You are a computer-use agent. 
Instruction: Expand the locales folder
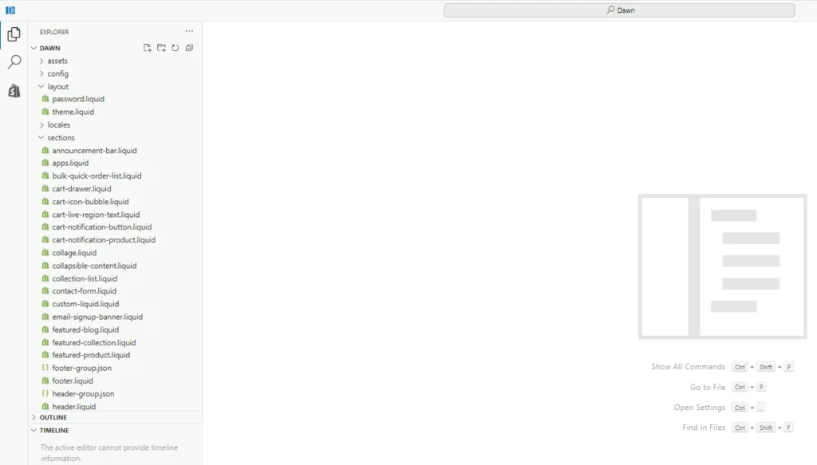[x=58, y=124]
